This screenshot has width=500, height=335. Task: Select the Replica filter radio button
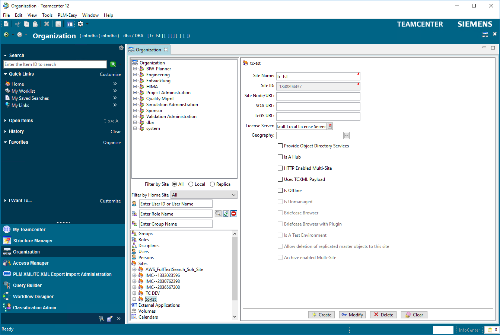tap(213, 184)
